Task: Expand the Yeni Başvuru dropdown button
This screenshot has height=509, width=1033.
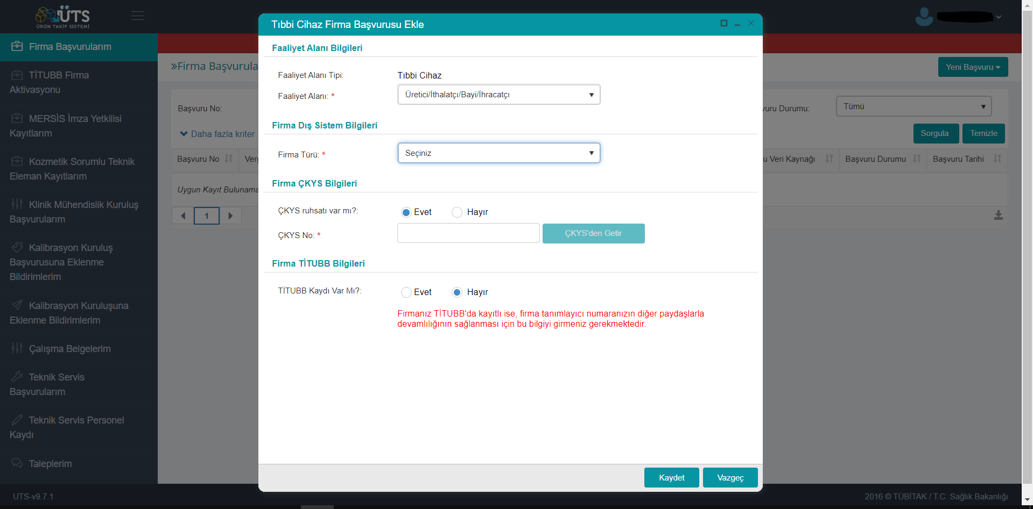Action: point(972,67)
